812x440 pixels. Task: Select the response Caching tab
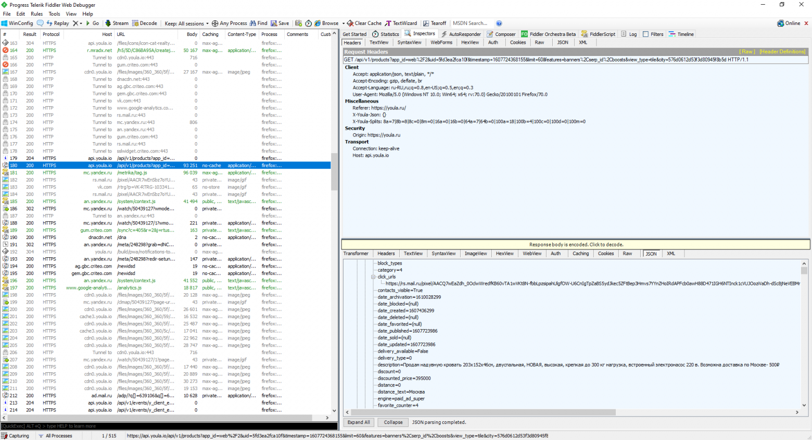581,254
